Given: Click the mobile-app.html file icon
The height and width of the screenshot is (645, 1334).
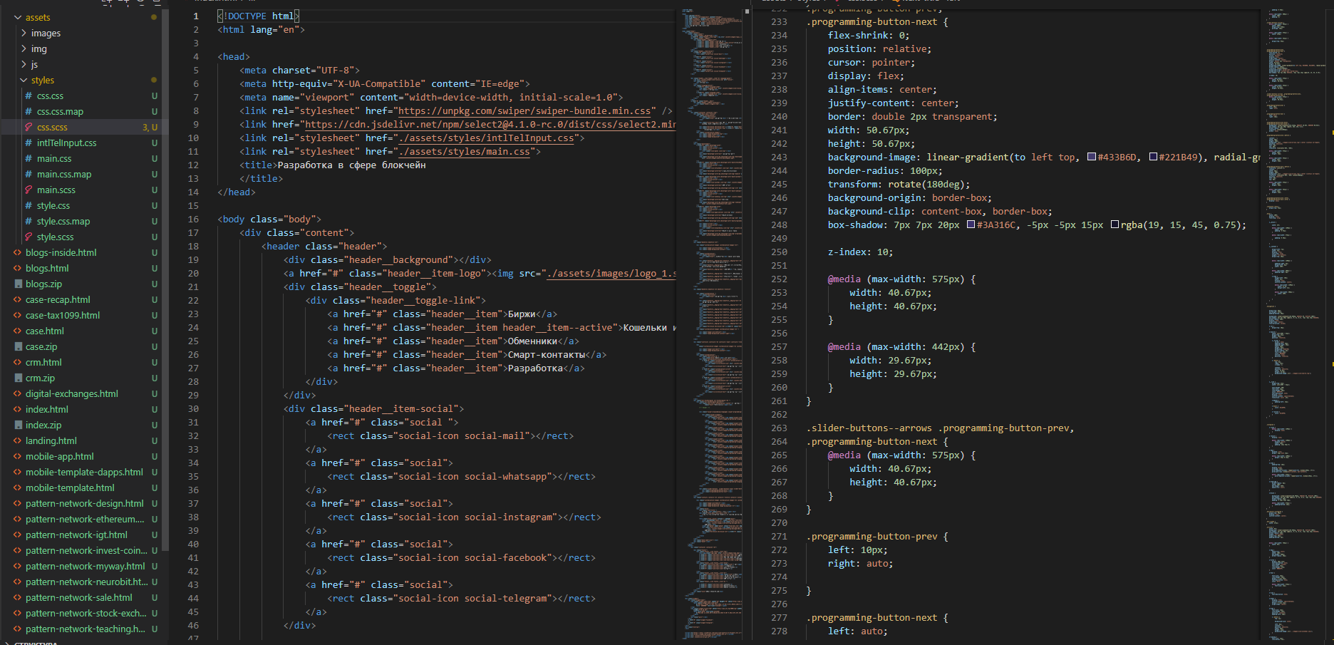Looking at the screenshot, I should (18, 456).
